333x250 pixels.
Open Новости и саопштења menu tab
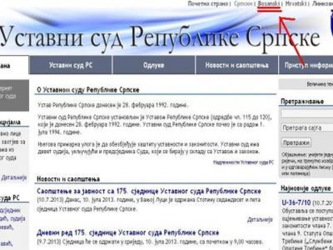coord(237,65)
